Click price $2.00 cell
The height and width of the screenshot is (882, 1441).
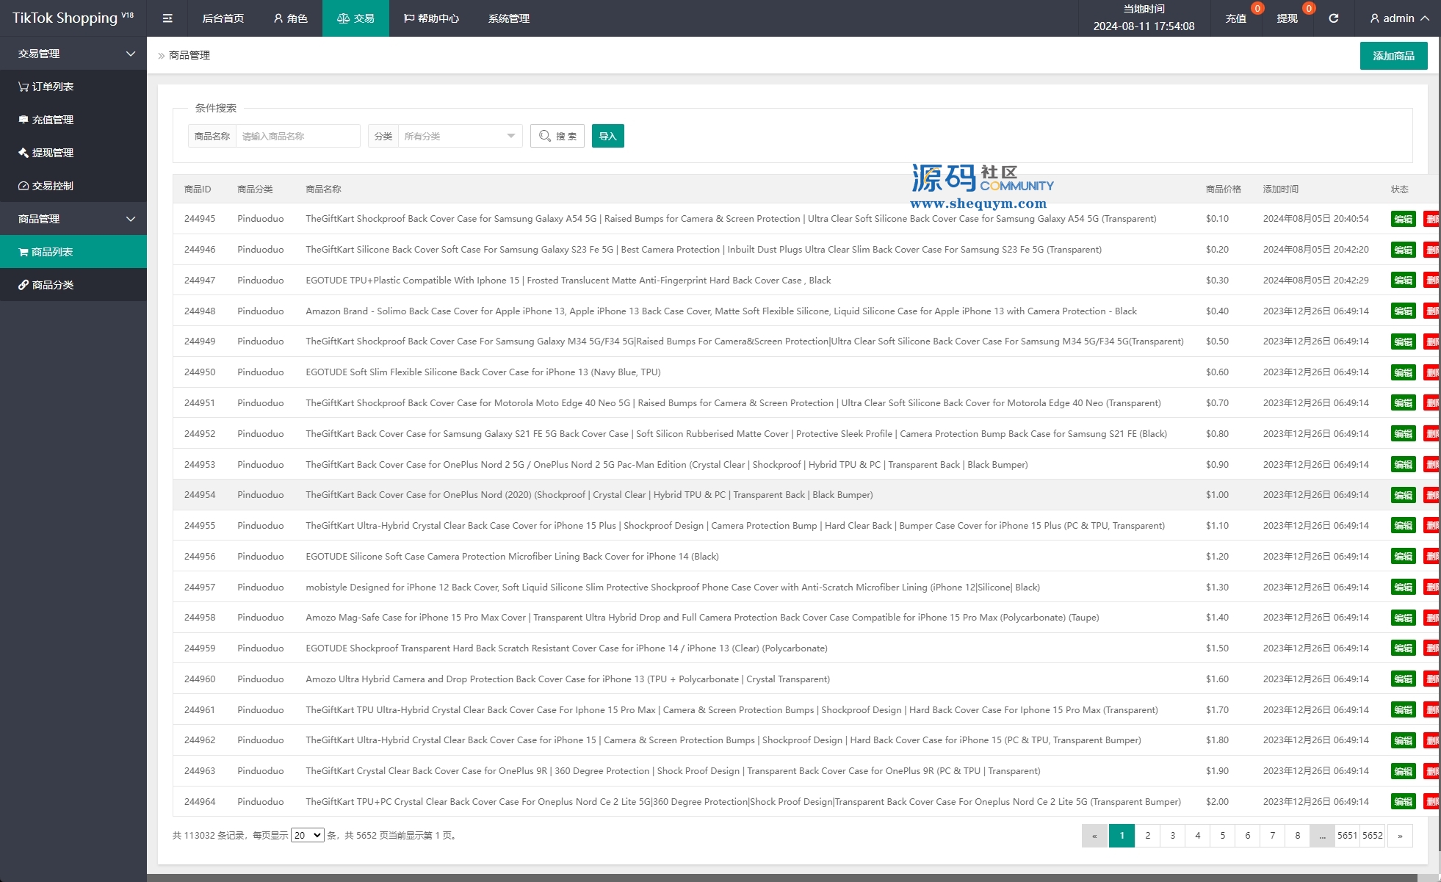[x=1217, y=802]
